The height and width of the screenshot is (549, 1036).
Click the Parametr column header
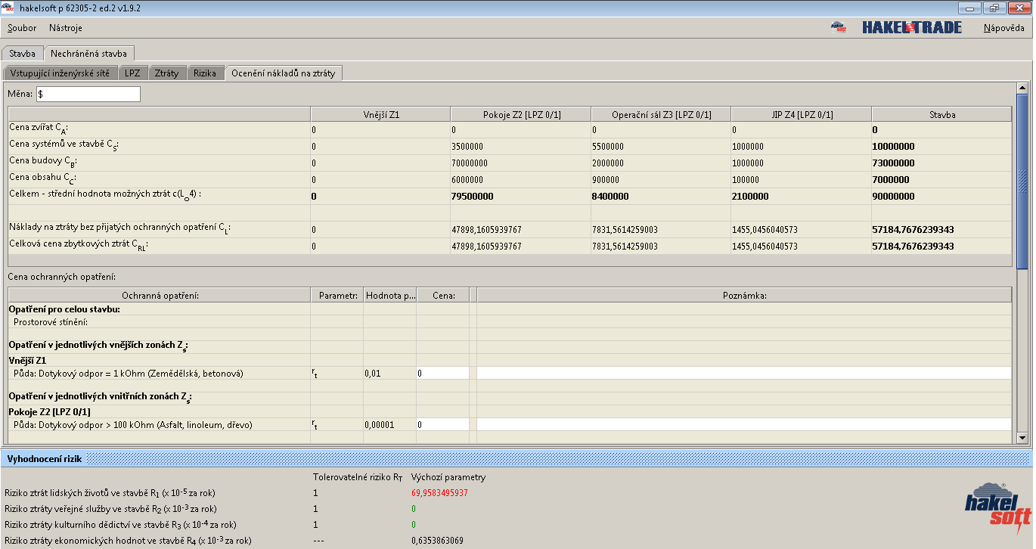tap(337, 295)
